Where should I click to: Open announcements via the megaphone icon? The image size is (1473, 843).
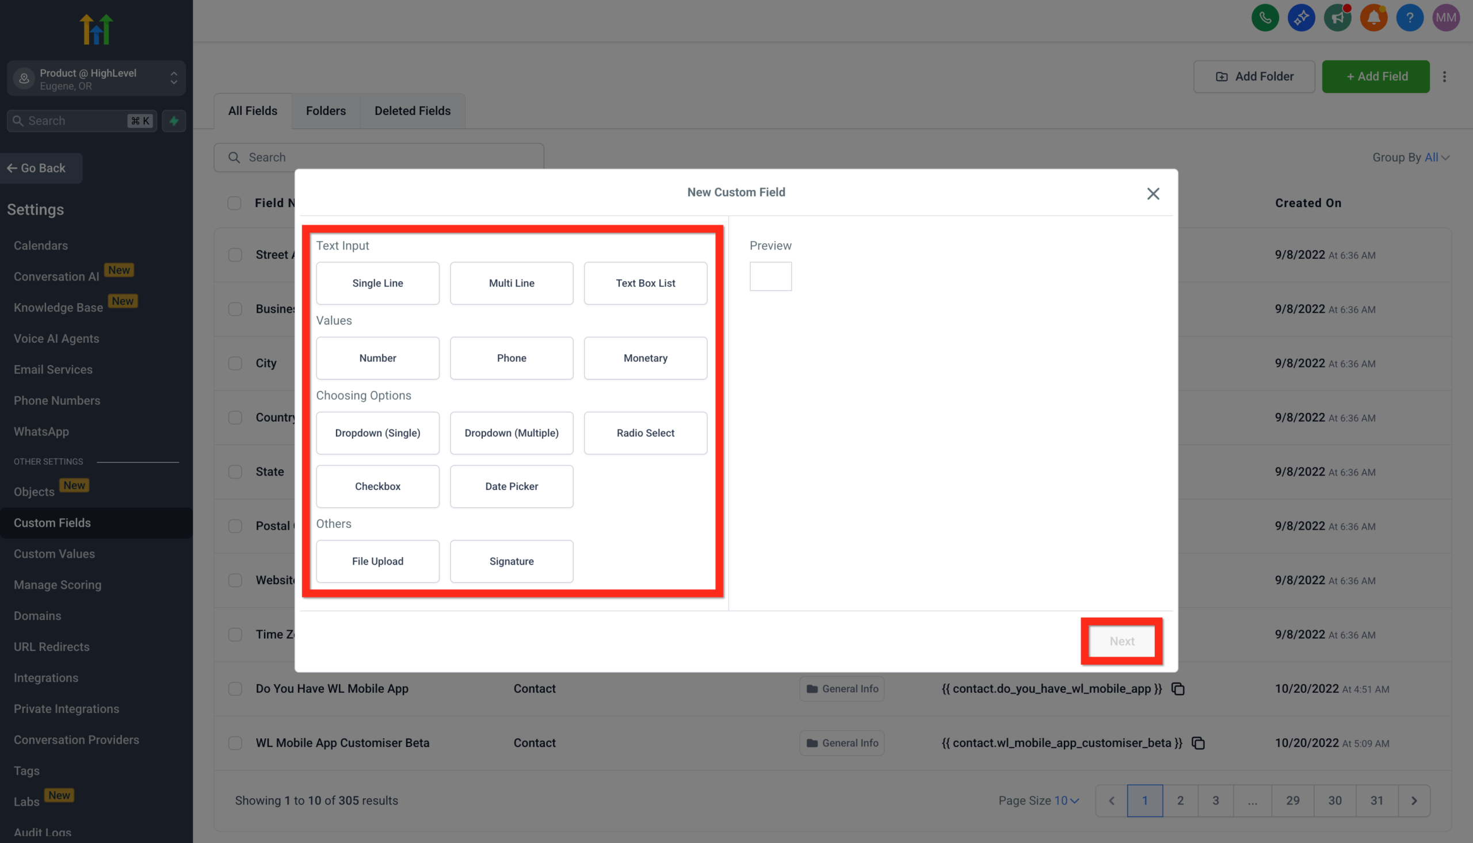(x=1337, y=18)
